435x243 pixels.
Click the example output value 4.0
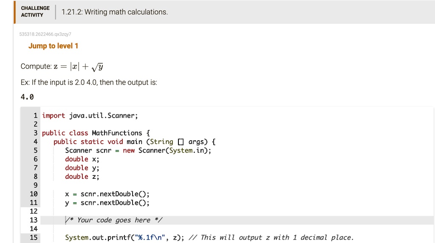(x=27, y=97)
